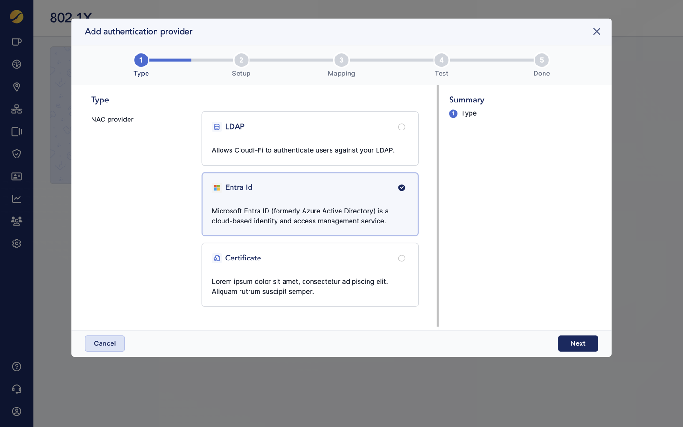Open the settings gear sidebar icon
The image size is (683, 427).
17,243
